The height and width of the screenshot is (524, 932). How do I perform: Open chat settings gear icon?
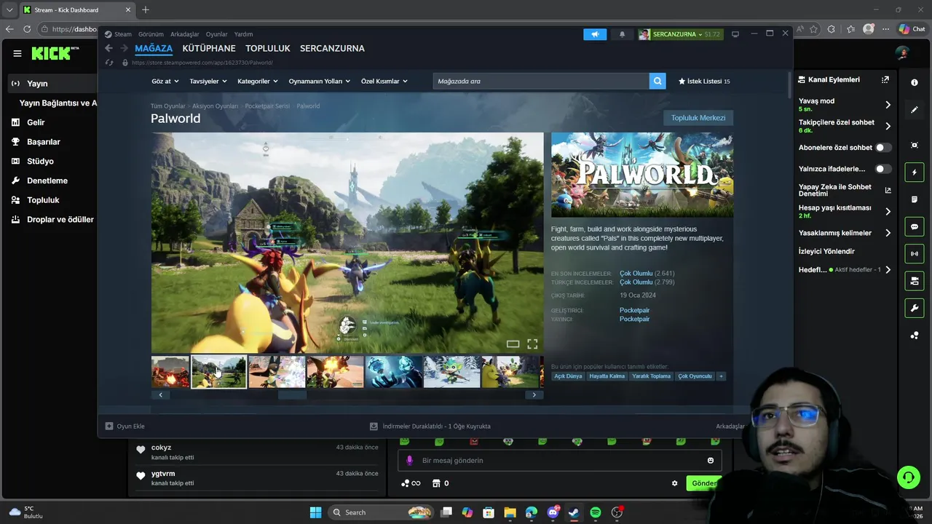pos(674,483)
